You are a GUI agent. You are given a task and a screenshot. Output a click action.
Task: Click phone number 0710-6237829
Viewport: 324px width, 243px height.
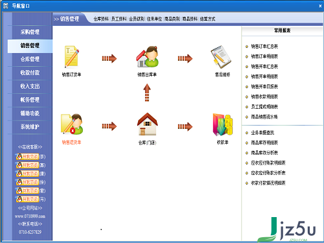[x=30, y=232]
